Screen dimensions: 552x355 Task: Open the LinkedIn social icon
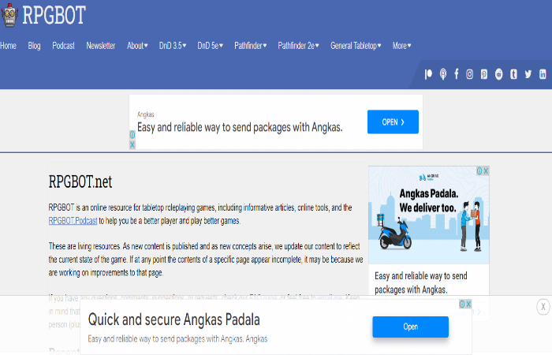click(543, 74)
